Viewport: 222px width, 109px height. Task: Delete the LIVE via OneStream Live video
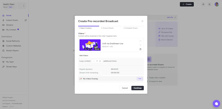tap(140, 49)
